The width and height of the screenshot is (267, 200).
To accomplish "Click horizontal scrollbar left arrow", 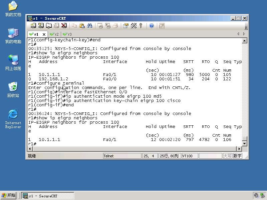I will click(30, 149).
